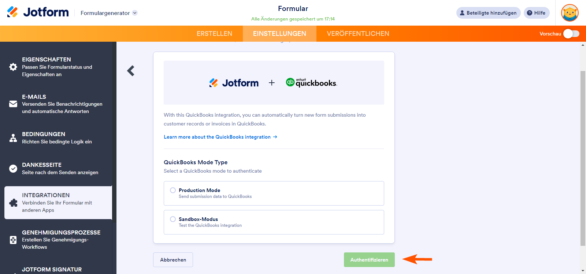The height and width of the screenshot is (274, 586).
Task: Click Beteiligte hinzufügen in the header
Action: pos(488,12)
